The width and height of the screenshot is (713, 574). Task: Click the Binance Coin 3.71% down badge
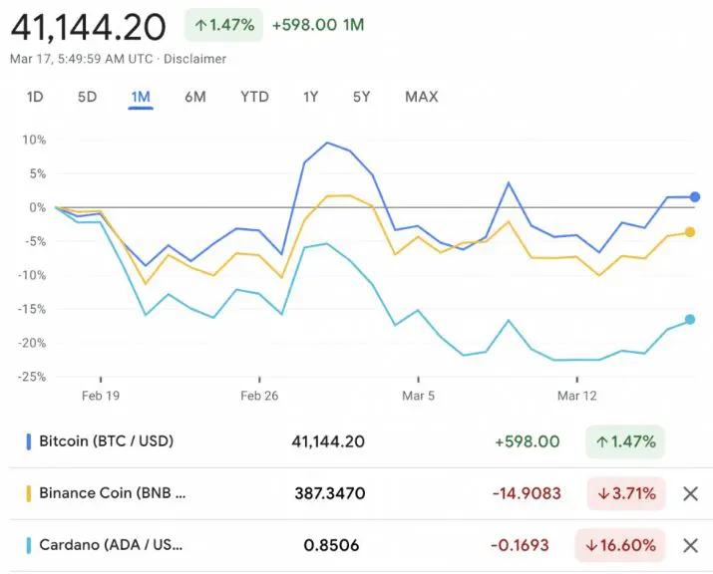626,493
